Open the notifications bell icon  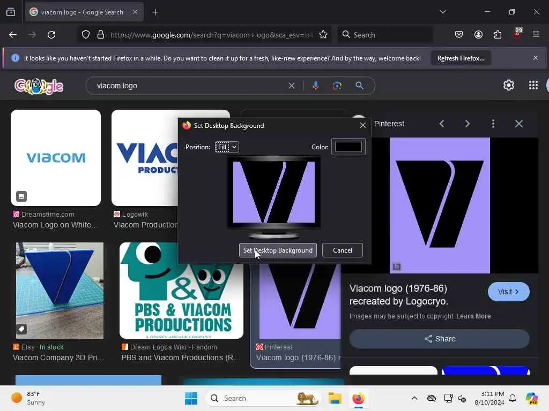pyautogui.click(x=513, y=398)
